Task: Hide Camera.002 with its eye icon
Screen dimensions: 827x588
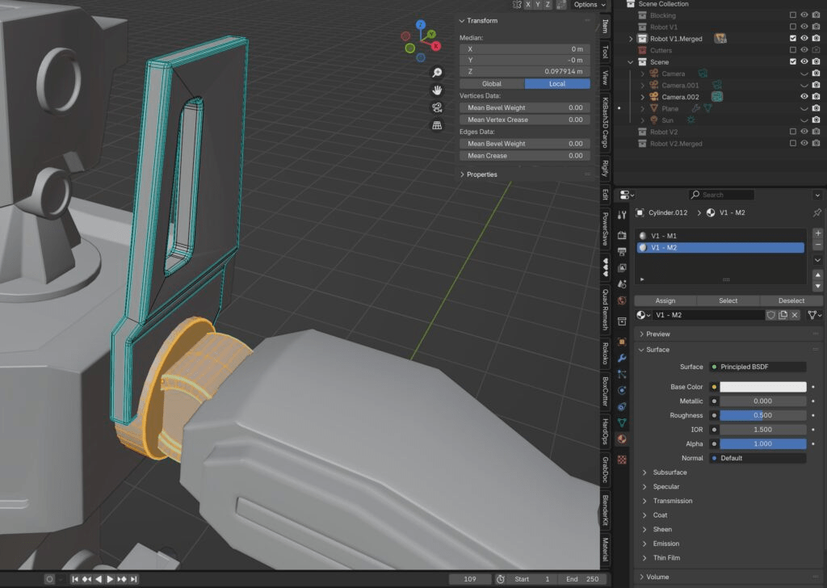Action: [804, 97]
